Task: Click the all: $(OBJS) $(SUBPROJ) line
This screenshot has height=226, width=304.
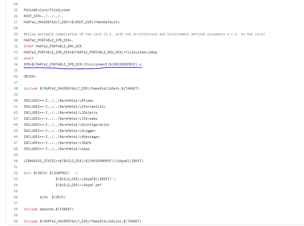Action: (x=50, y=173)
